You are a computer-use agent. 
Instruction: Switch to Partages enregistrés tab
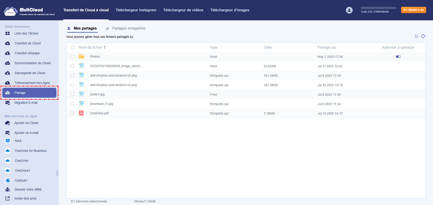(x=128, y=28)
